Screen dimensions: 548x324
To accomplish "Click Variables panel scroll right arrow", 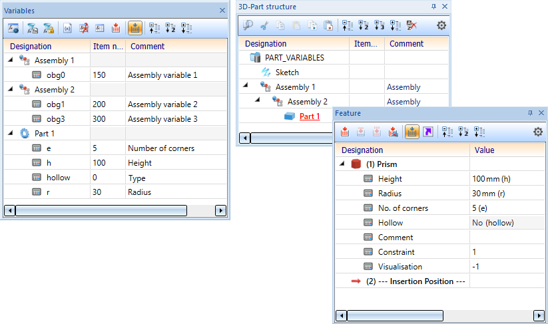I will (x=220, y=210).
